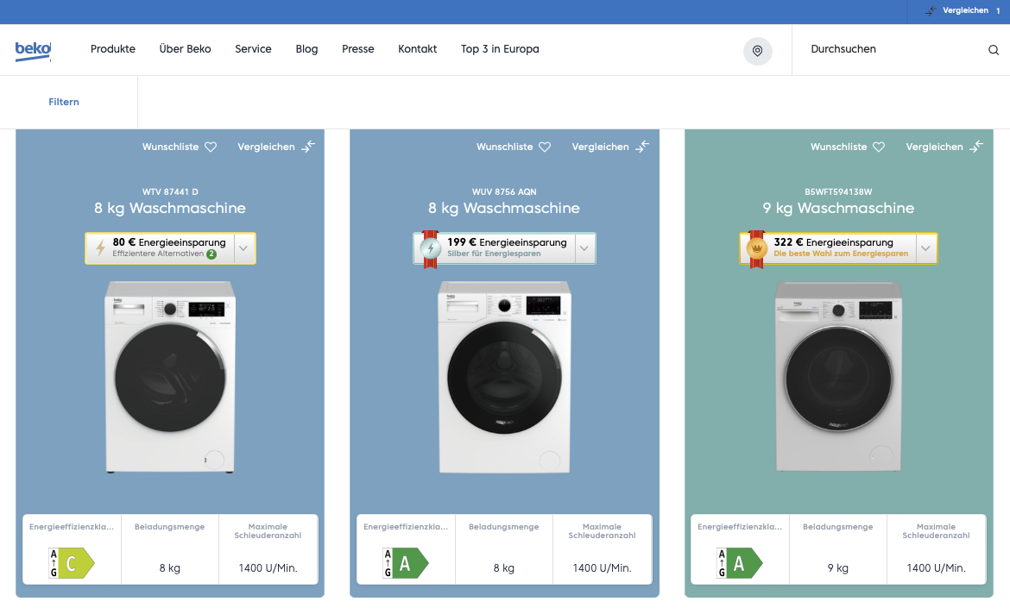1010x614 pixels.
Task: Click model number WUV 8756 AQN
Action: click(x=504, y=191)
